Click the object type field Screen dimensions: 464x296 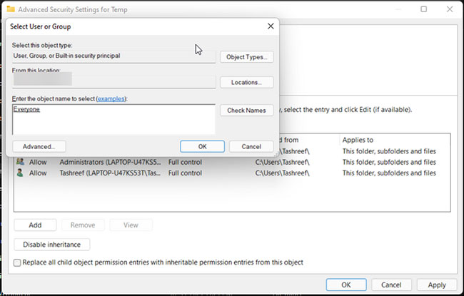click(114, 56)
